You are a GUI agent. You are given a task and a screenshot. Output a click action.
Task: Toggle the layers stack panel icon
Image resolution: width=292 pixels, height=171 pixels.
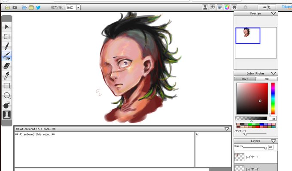click(x=219, y=7)
